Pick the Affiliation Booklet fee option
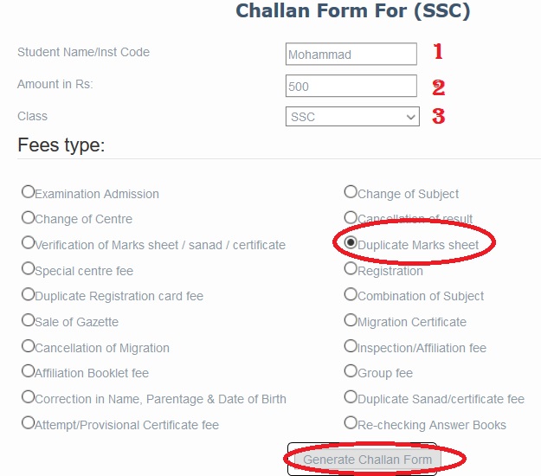This screenshot has height=476, width=541. click(x=29, y=371)
